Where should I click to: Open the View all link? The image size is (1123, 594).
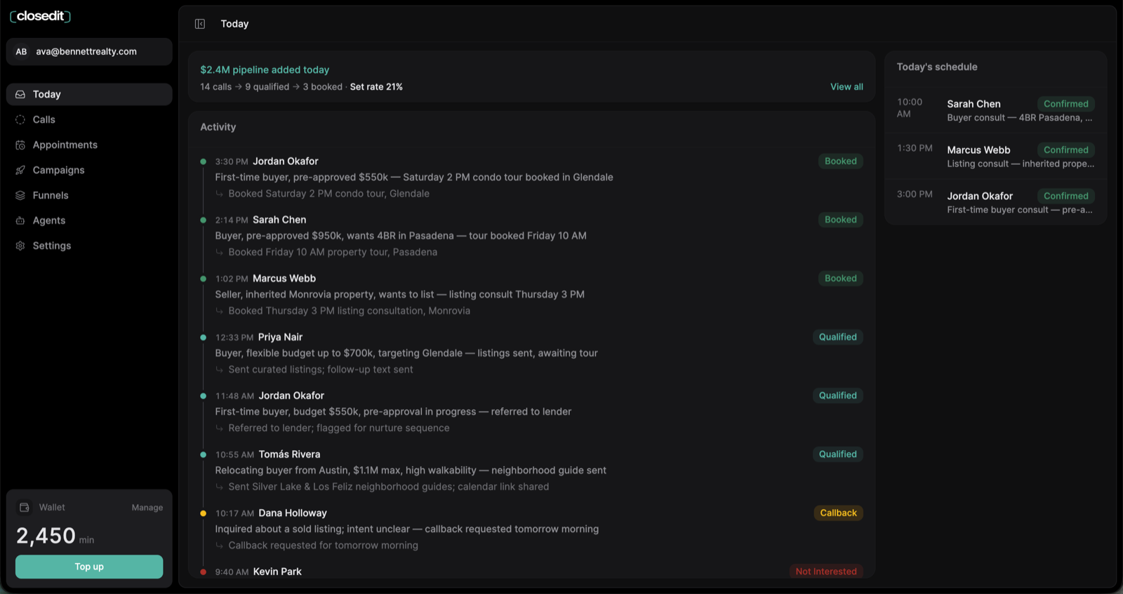[x=846, y=86]
